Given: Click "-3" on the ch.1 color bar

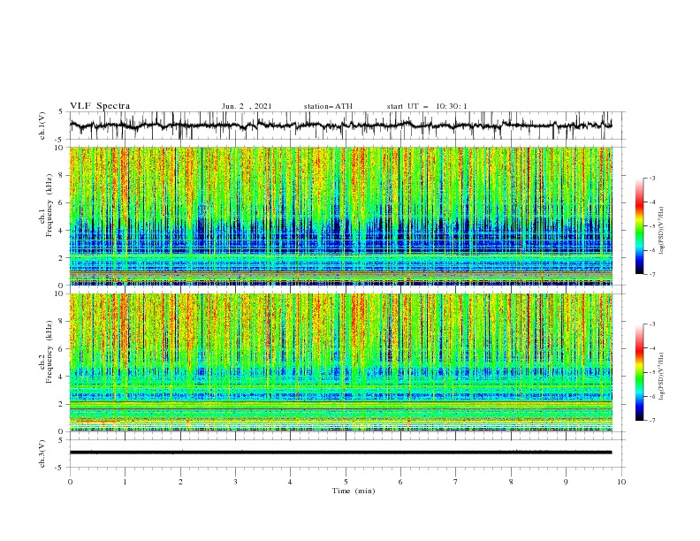Looking at the screenshot, I should pyautogui.click(x=651, y=179).
